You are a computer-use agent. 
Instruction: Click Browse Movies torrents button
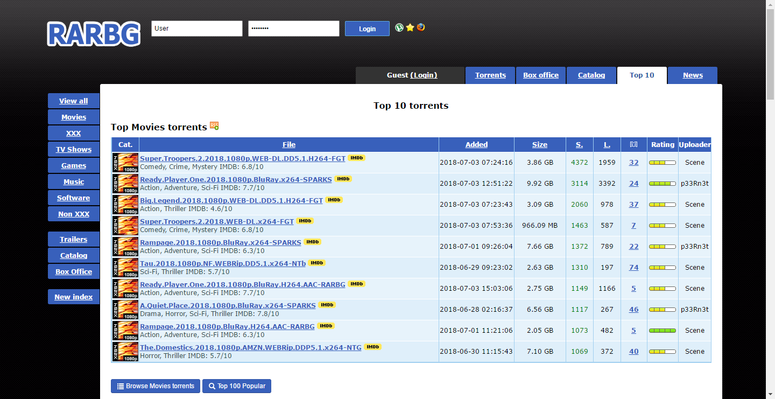(156, 386)
